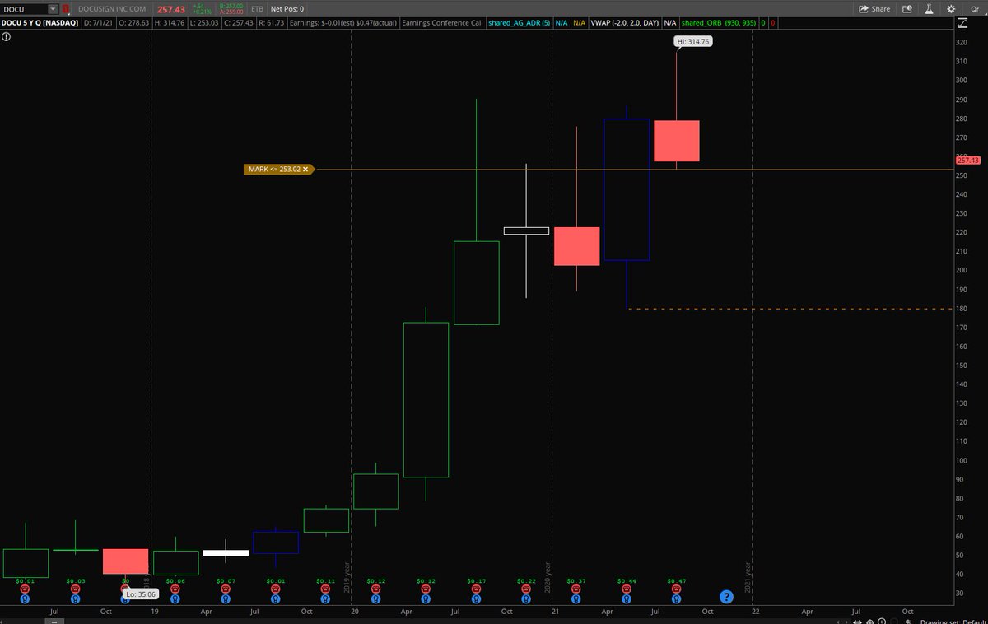Screen dimensions: 988x624
Task: Click the $0.03 earnings value label
Action: point(76,580)
